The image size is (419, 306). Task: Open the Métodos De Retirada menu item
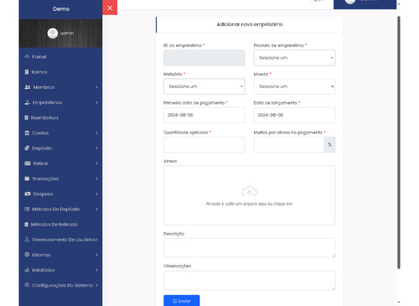(x=60, y=225)
